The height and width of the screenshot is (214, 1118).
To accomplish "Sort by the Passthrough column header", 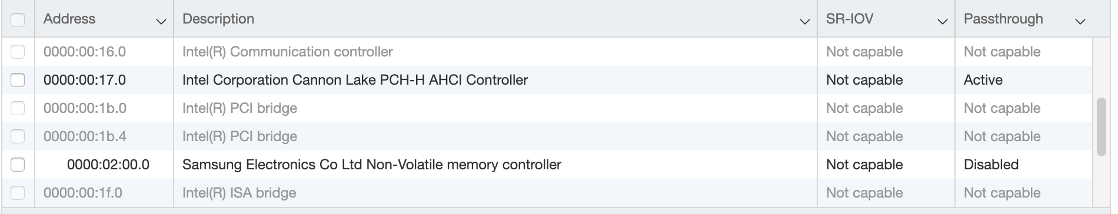I will [x=1003, y=19].
